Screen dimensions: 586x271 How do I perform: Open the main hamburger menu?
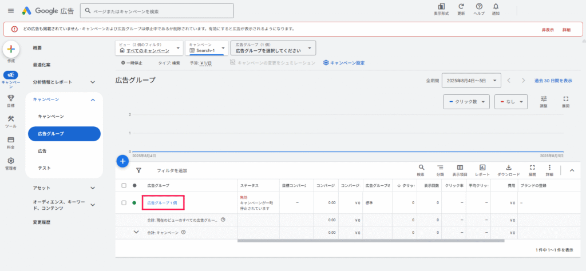click(x=11, y=11)
